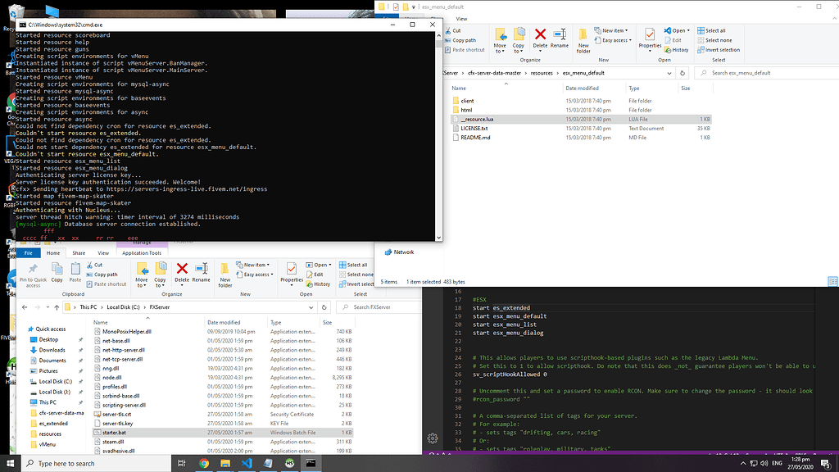Click the Rename icon in the ribbon
This screenshot has width=839, height=472.
pos(561,34)
